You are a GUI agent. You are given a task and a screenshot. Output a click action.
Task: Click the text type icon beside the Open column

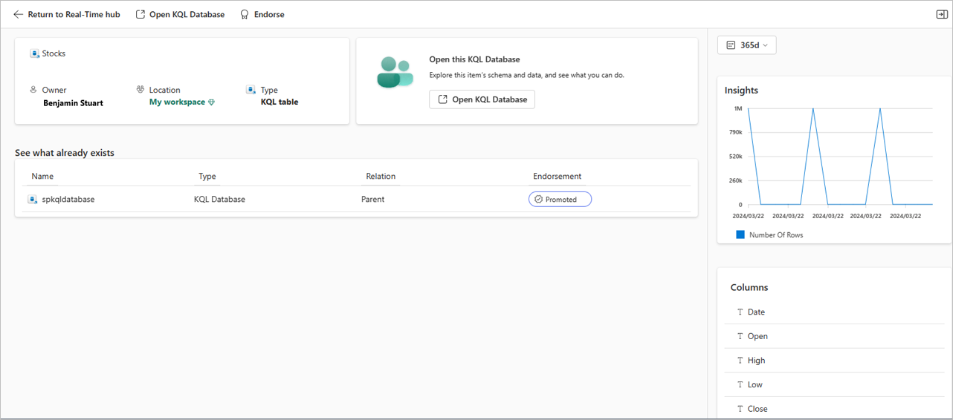coord(740,336)
